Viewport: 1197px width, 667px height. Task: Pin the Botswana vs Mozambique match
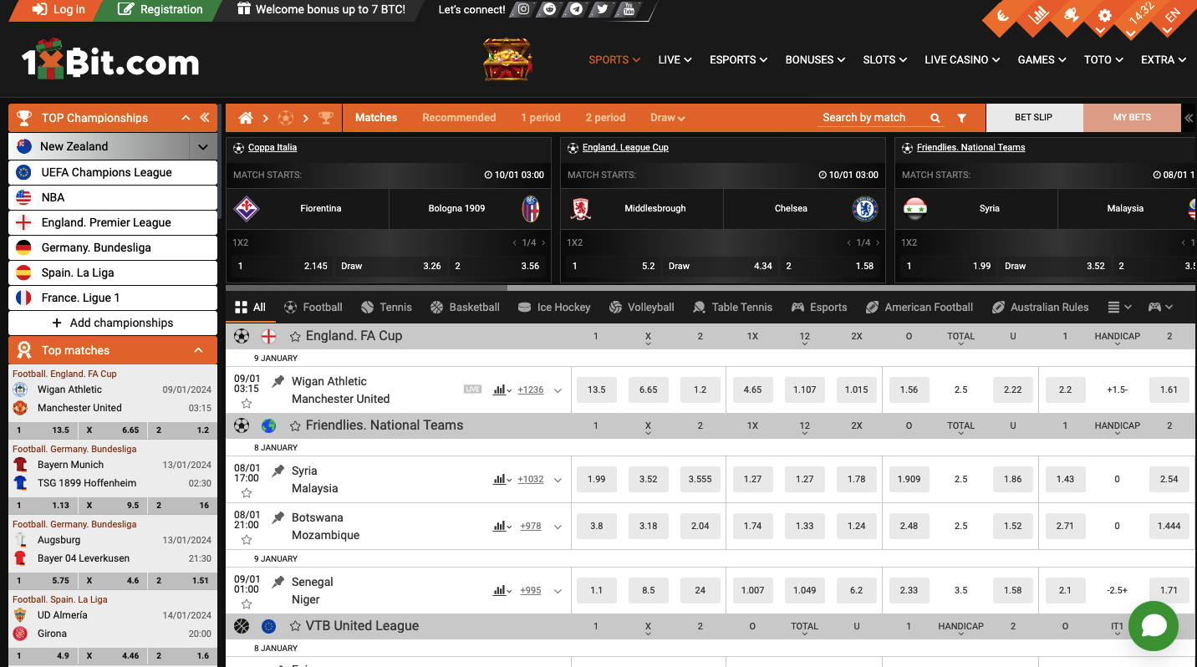click(278, 517)
